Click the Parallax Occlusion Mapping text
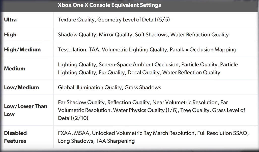This screenshot has height=152, width=259. pos(203,50)
